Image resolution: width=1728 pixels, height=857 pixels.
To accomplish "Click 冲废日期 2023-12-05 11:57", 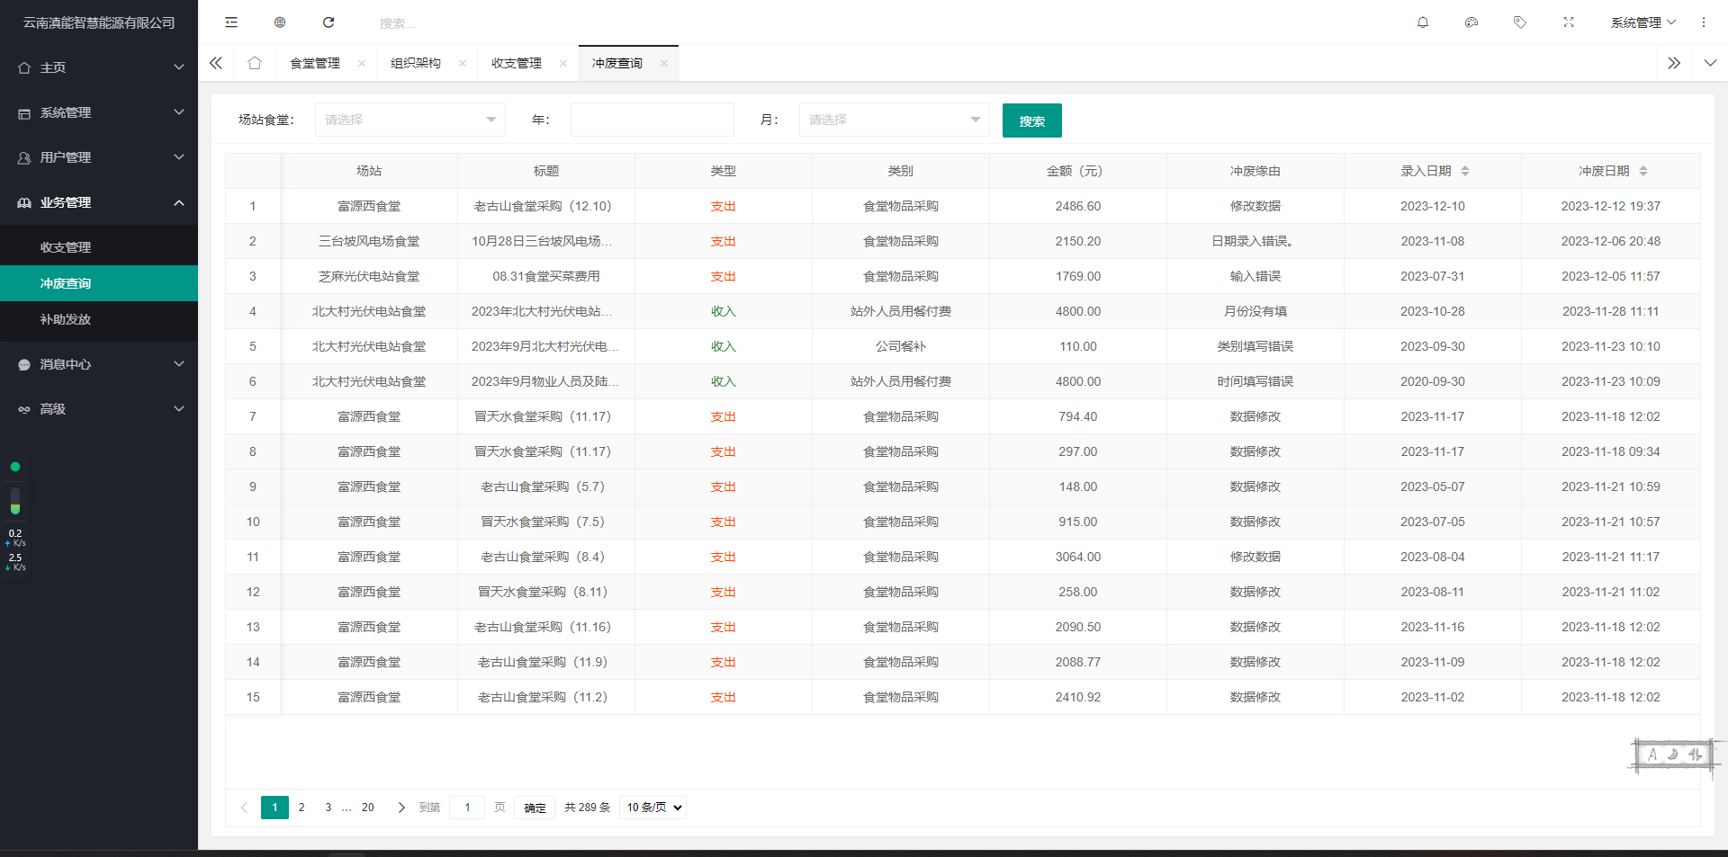I will coord(1611,276).
